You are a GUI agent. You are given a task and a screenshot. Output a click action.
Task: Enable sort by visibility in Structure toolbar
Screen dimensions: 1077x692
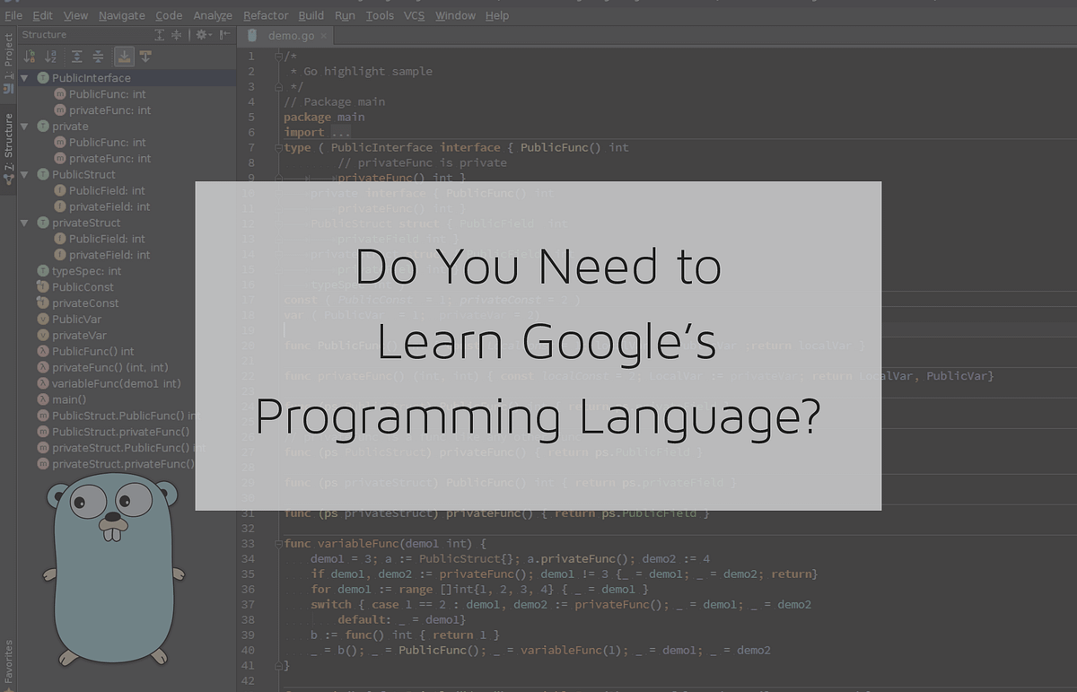tap(27, 56)
